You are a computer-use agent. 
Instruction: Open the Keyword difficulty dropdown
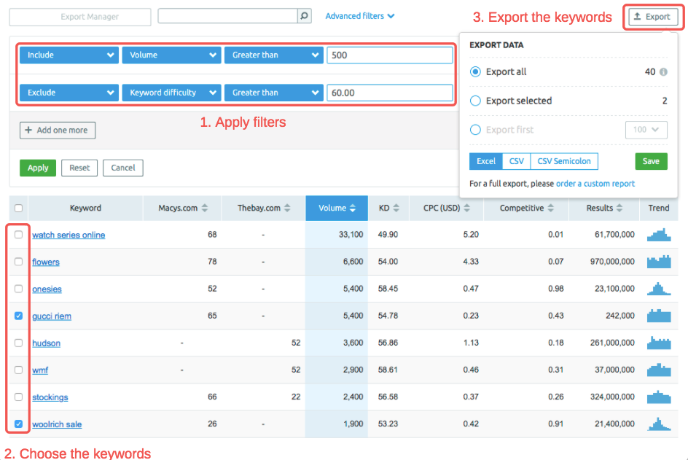tap(171, 93)
